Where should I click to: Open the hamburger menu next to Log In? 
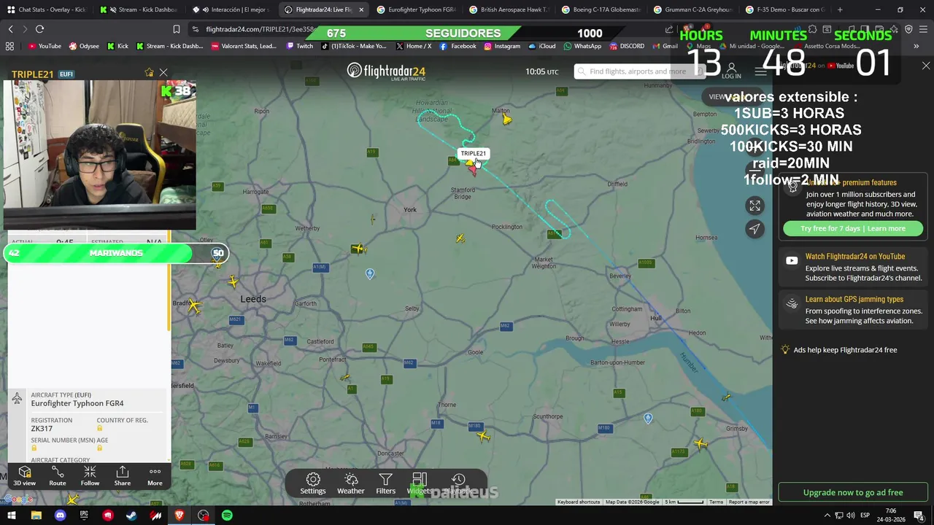pyautogui.click(x=760, y=71)
